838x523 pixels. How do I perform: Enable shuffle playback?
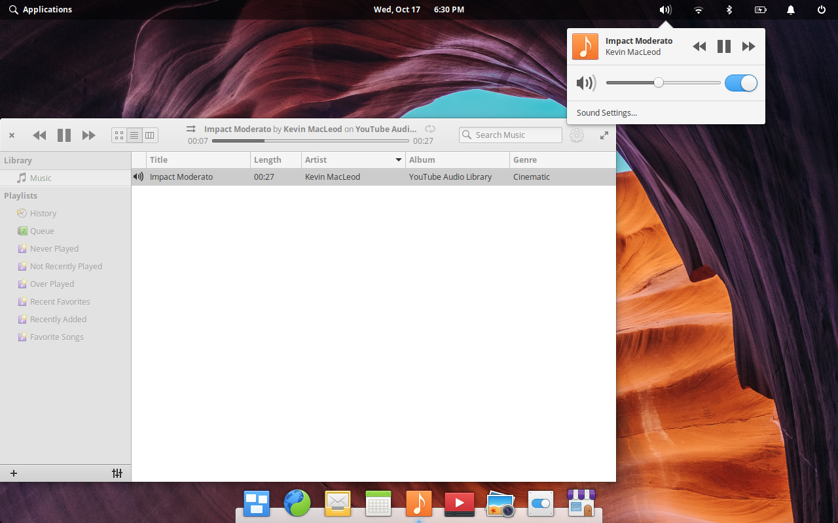click(x=190, y=129)
